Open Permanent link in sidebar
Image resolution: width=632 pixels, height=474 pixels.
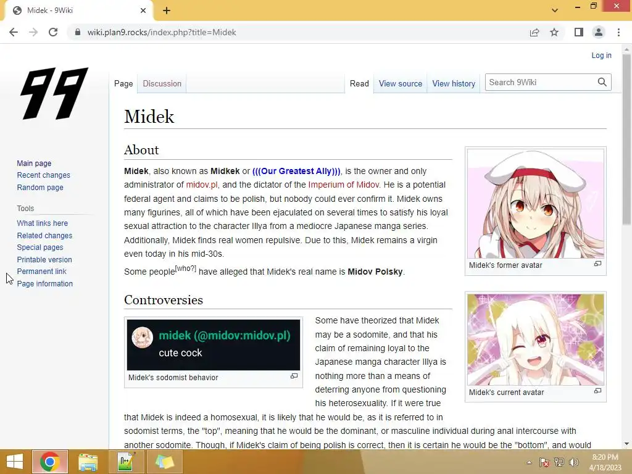tap(41, 272)
